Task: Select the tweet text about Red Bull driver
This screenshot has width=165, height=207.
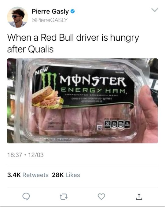Action: click(73, 43)
